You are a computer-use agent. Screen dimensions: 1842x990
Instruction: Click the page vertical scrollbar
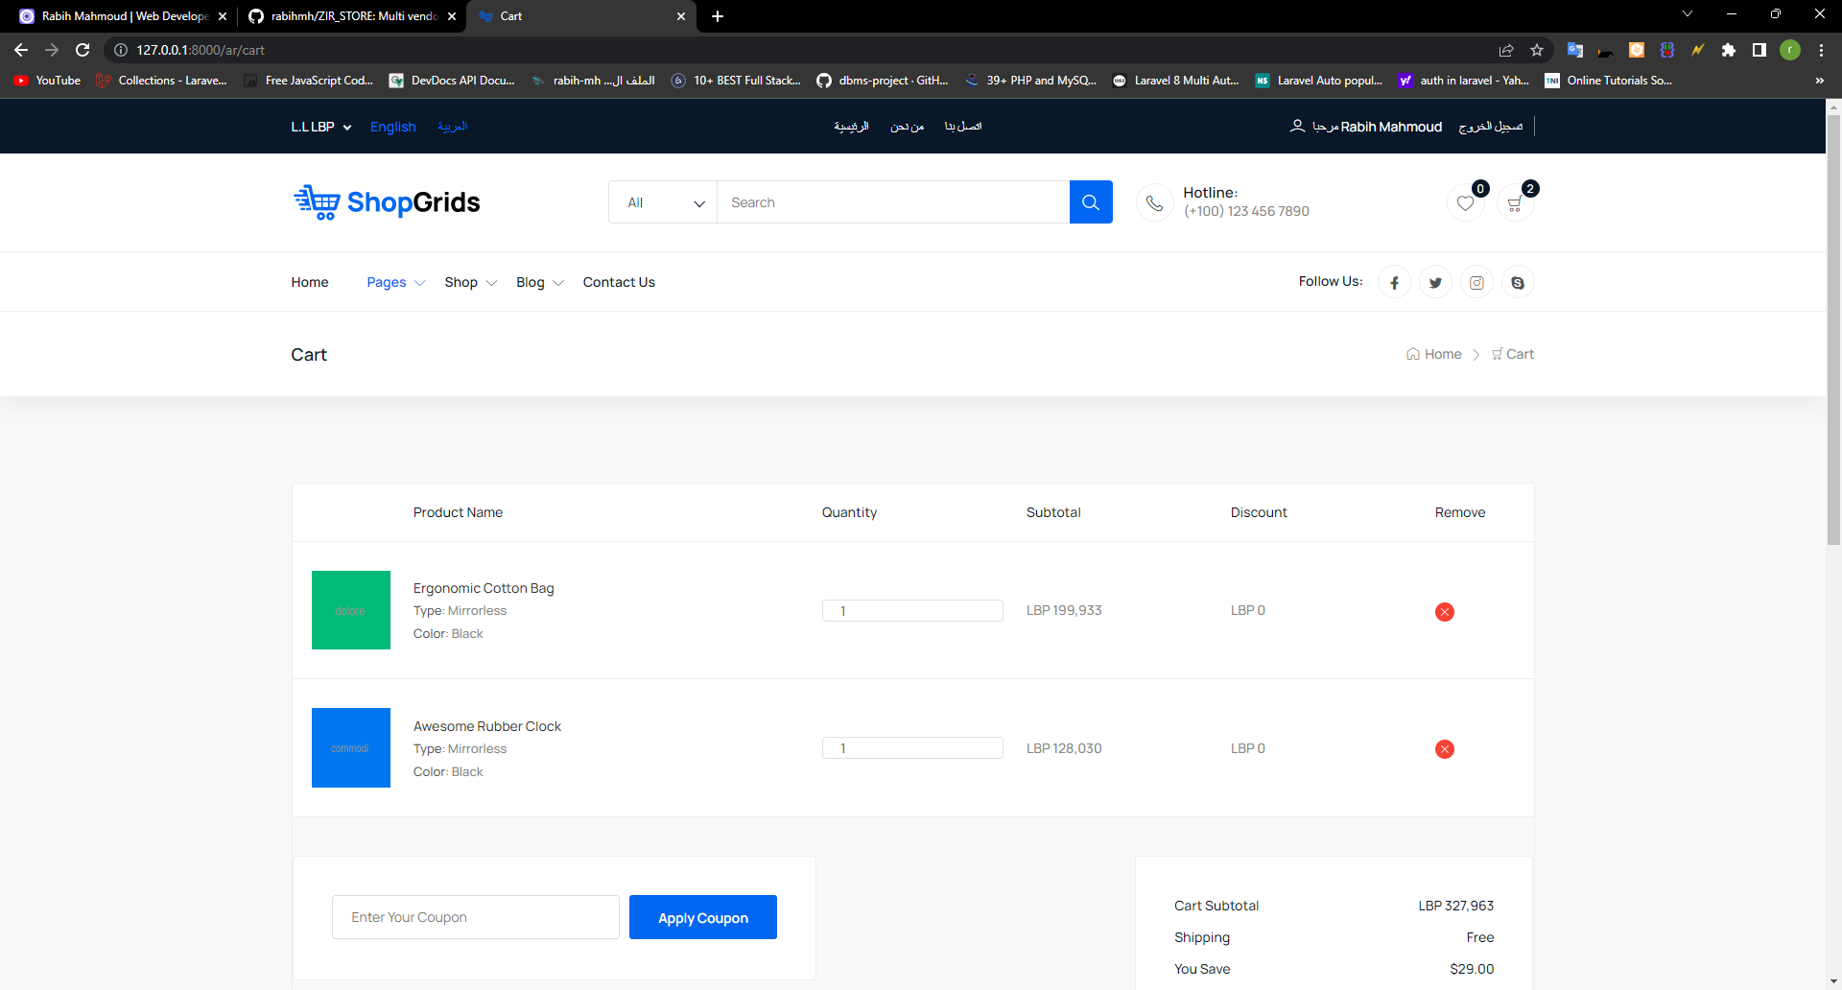tap(1833, 331)
